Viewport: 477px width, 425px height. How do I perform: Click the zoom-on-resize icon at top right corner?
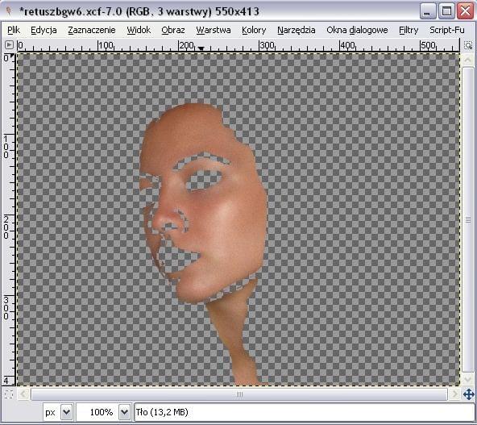(468, 45)
